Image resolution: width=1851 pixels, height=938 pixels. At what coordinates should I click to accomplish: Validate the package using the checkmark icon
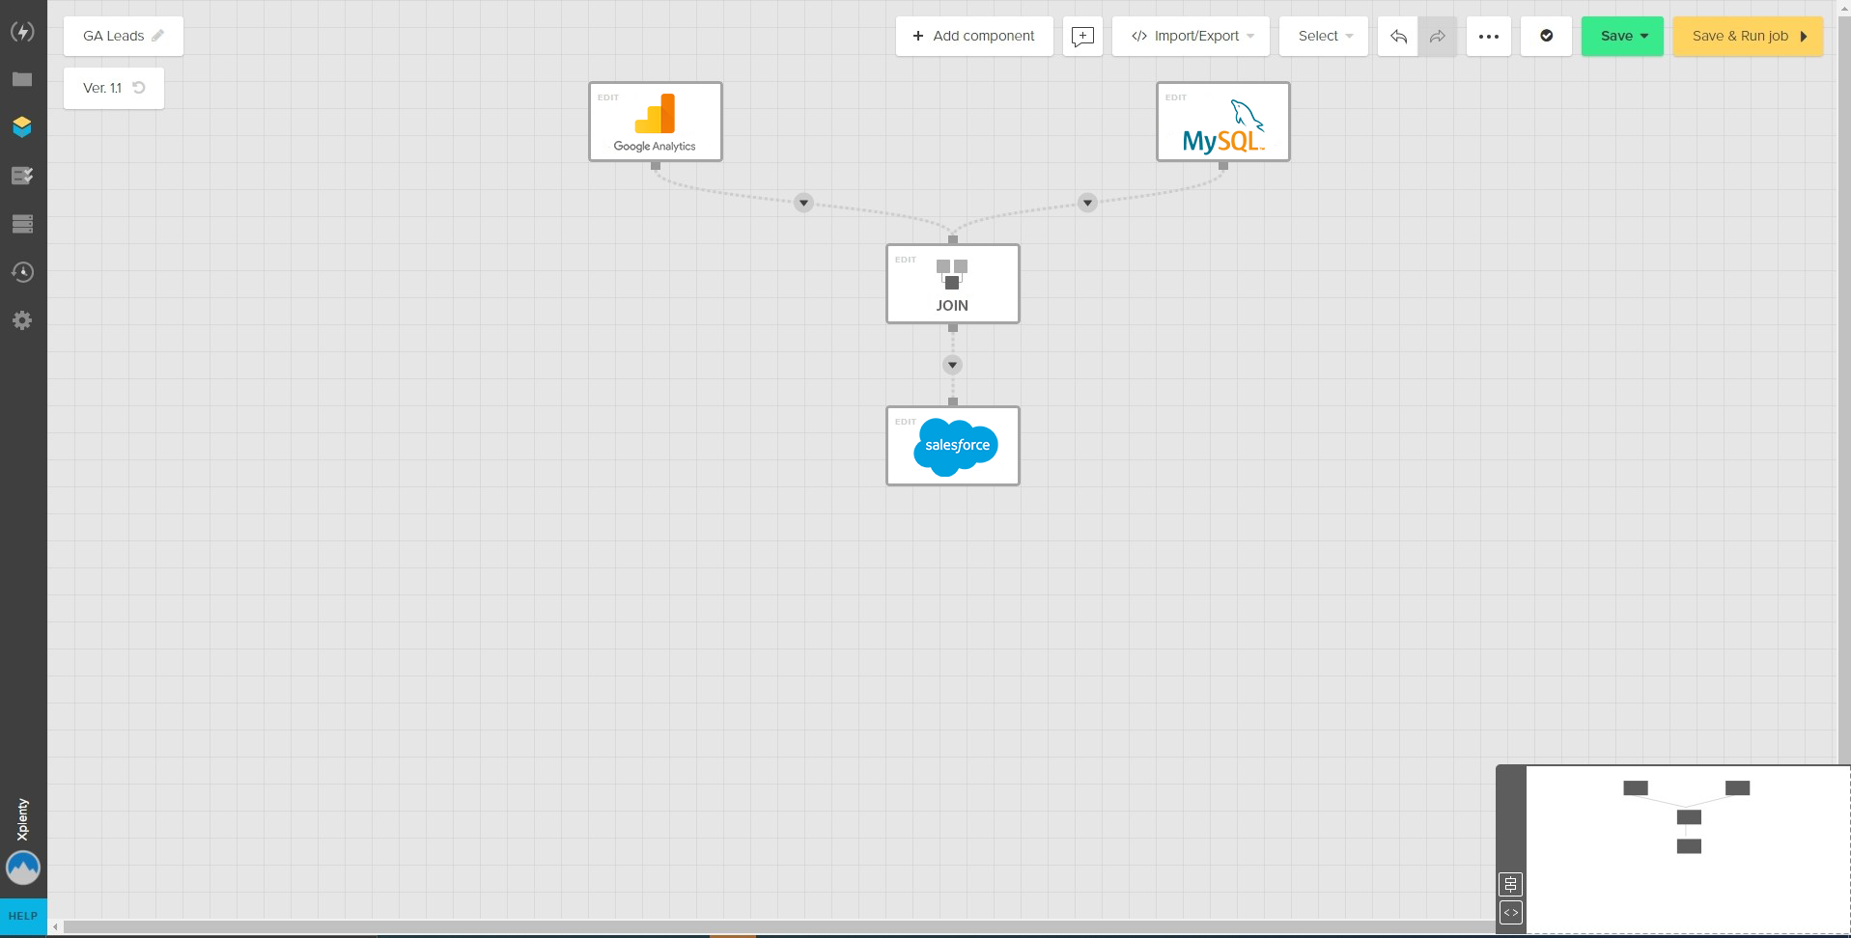[1546, 36]
